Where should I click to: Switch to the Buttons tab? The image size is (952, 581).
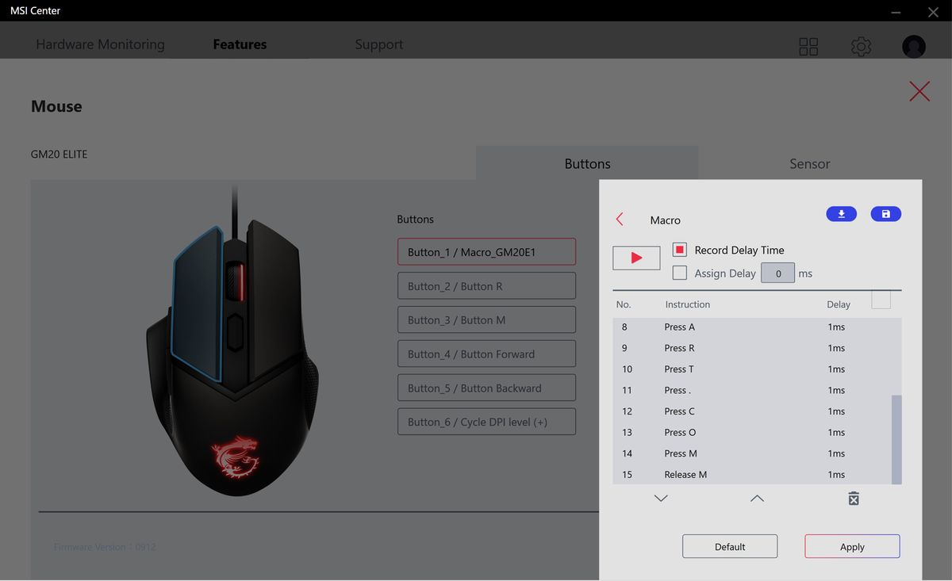587,163
